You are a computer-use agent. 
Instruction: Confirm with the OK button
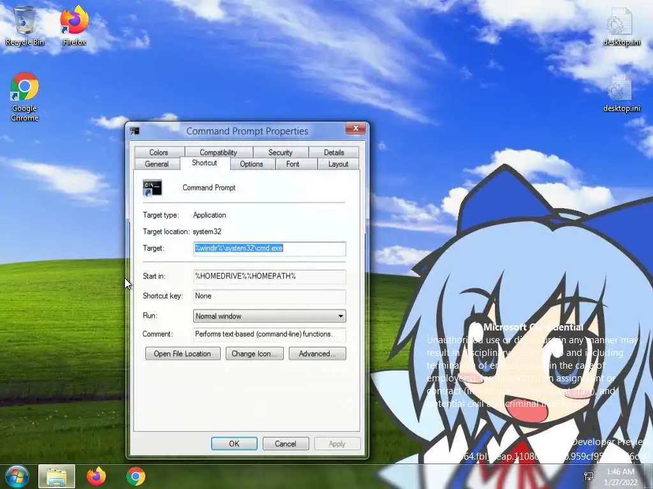coord(234,444)
